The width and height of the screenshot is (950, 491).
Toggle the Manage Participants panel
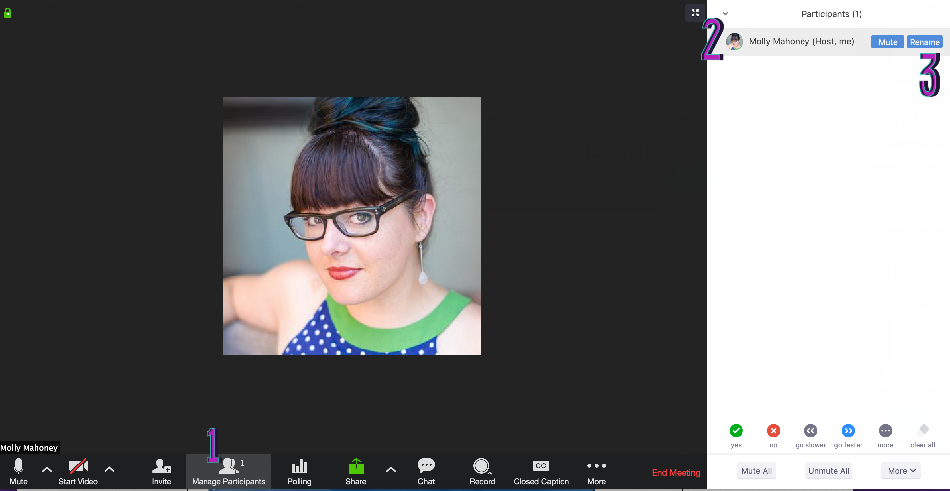pyautogui.click(x=228, y=471)
